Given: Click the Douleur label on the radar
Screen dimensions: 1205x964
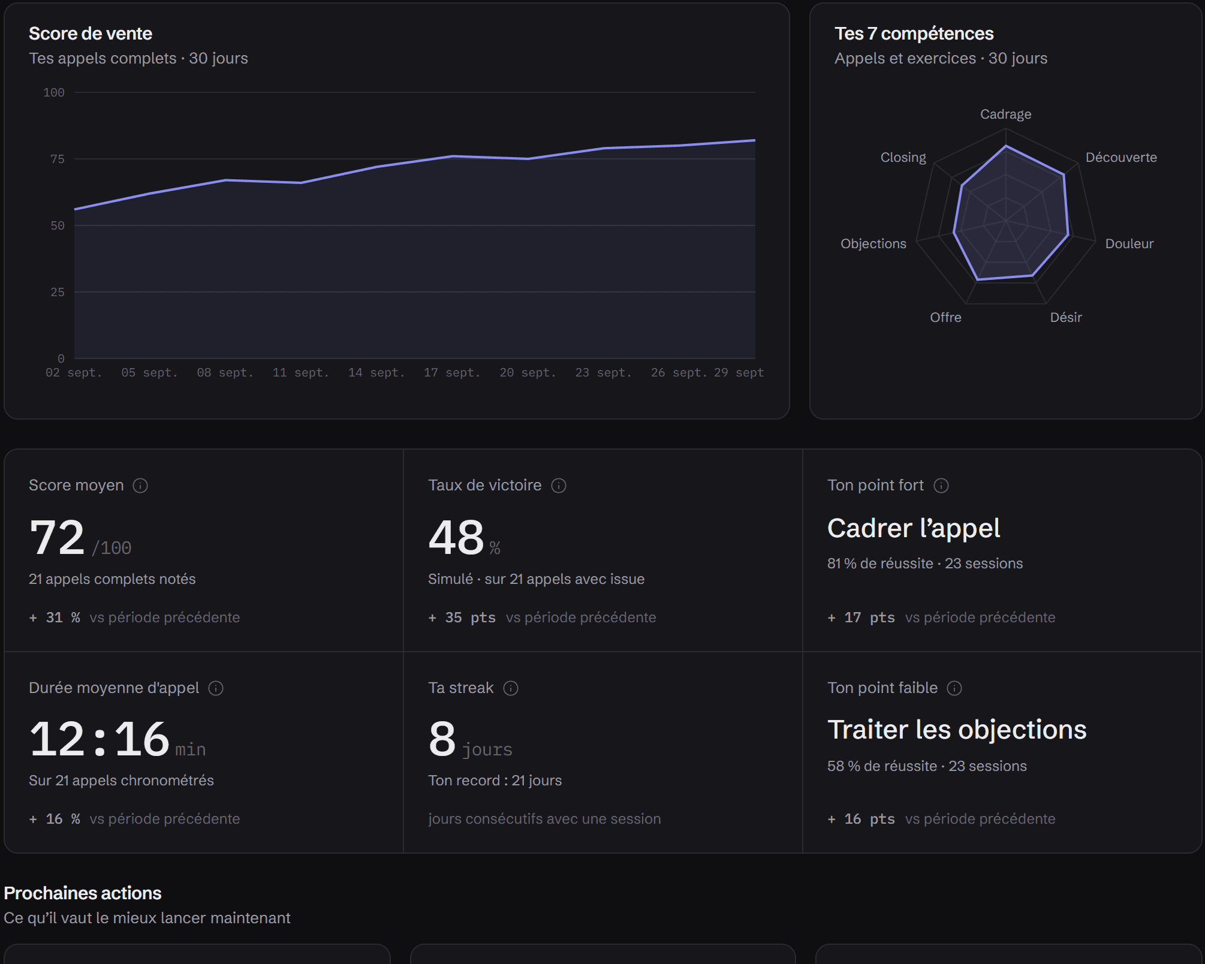Looking at the screenshot, I should [1129, 243].
